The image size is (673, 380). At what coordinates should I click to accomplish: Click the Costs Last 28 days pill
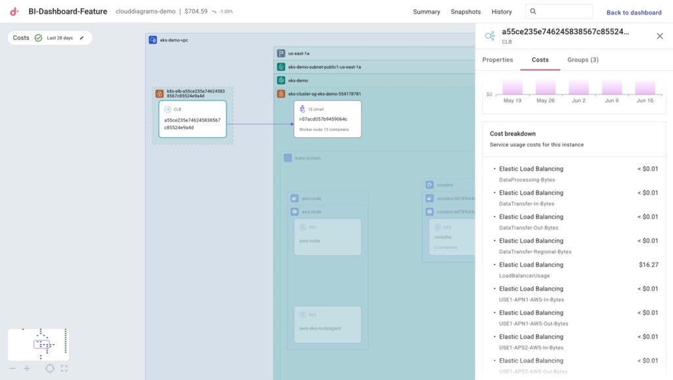50,37
